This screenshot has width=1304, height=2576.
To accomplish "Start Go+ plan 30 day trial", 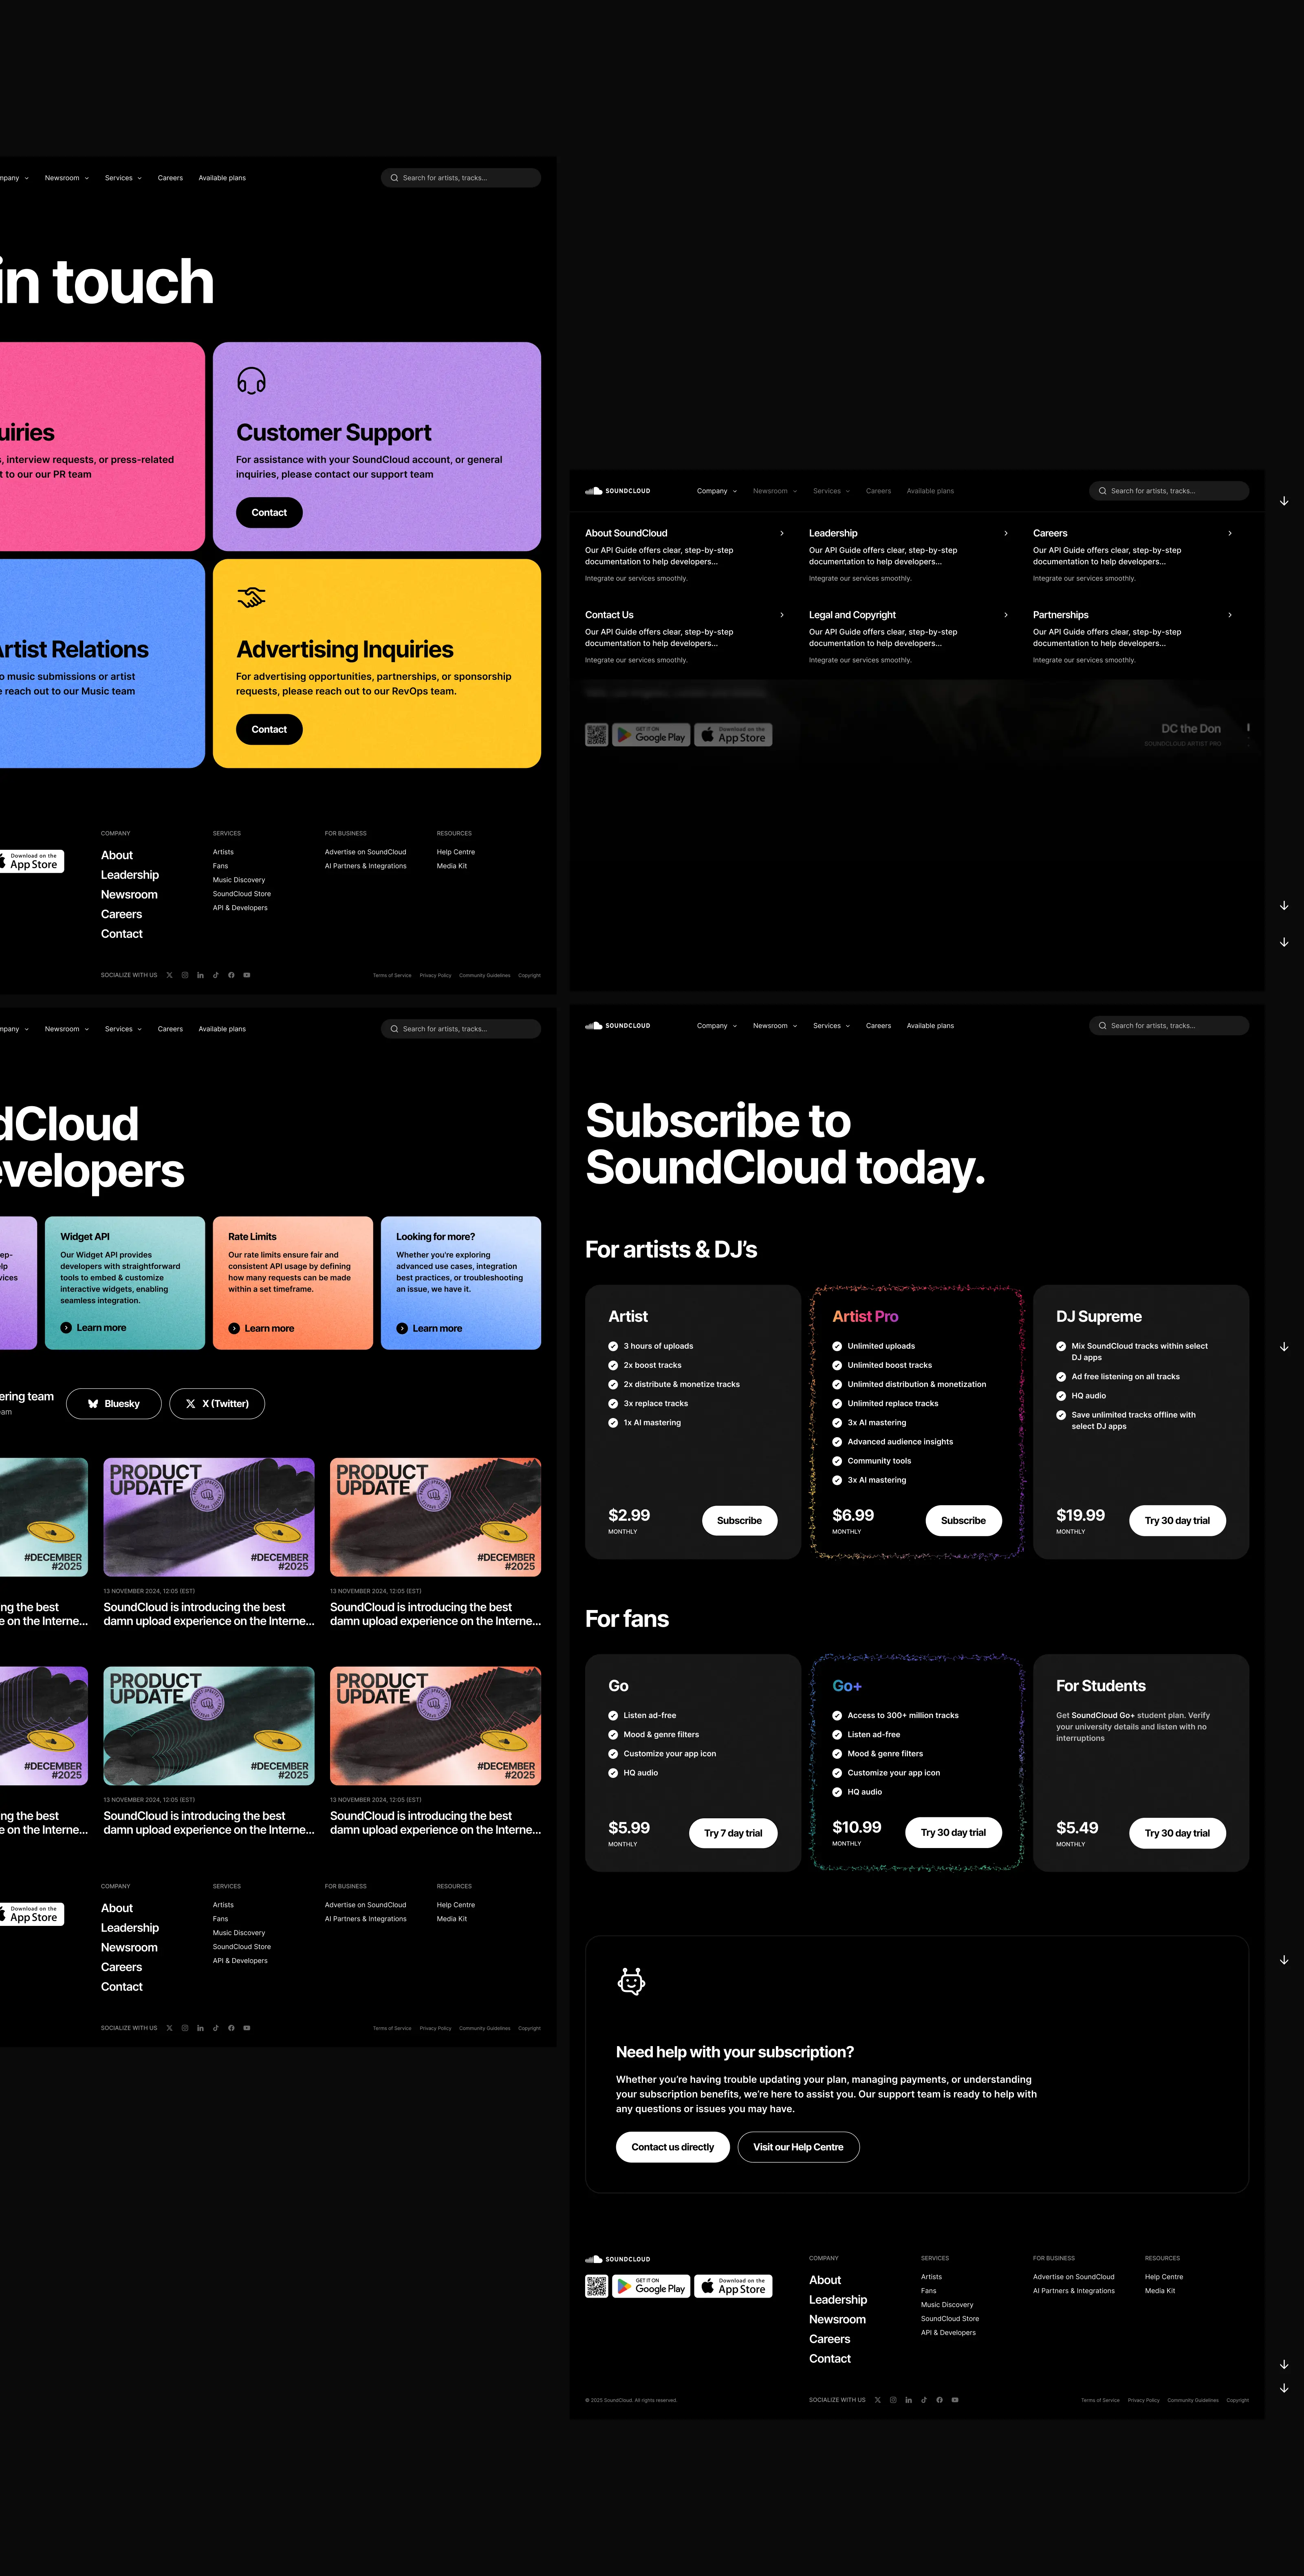I will click(x=953, y=1832).
